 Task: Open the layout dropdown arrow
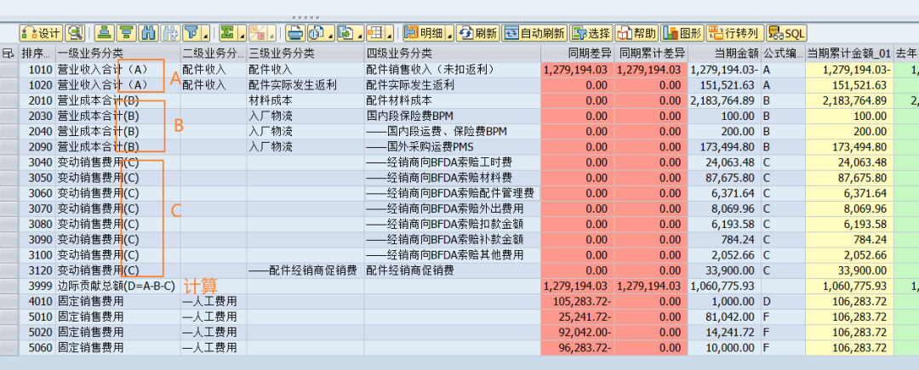coord(391,33)
